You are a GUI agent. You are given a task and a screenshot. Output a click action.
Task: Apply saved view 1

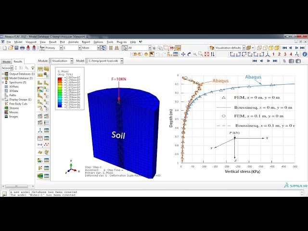click(273, 54)
